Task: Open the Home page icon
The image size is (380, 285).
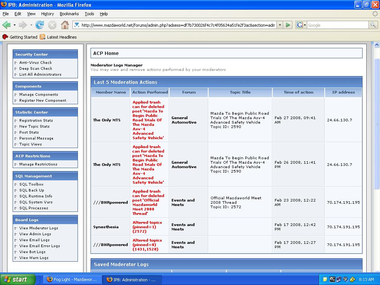Action: pyautogui.click(x=65, y=25)
